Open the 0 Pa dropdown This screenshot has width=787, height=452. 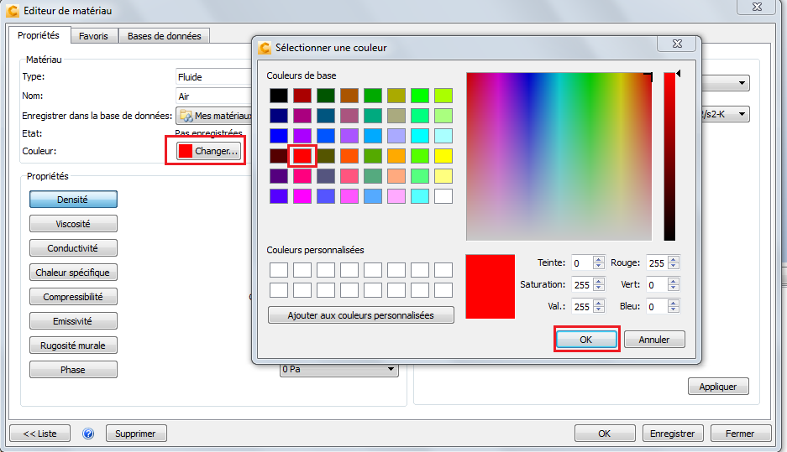point(338,369)
